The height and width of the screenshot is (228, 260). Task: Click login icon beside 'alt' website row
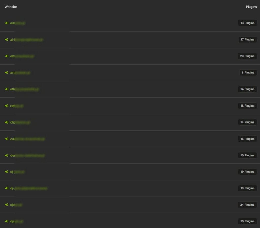point(6,56)
